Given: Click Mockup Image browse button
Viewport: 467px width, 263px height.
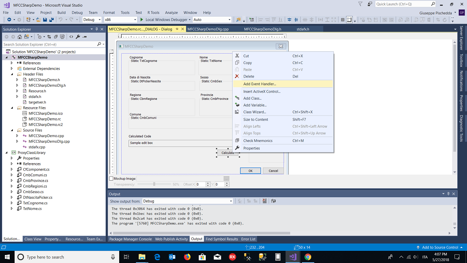Looking at the screenshot, I should tap(227, 178).
